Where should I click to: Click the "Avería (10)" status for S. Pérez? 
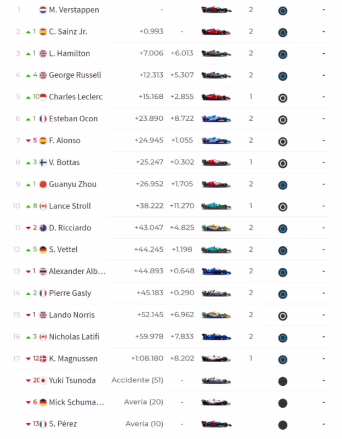click(x=144, y=424)
